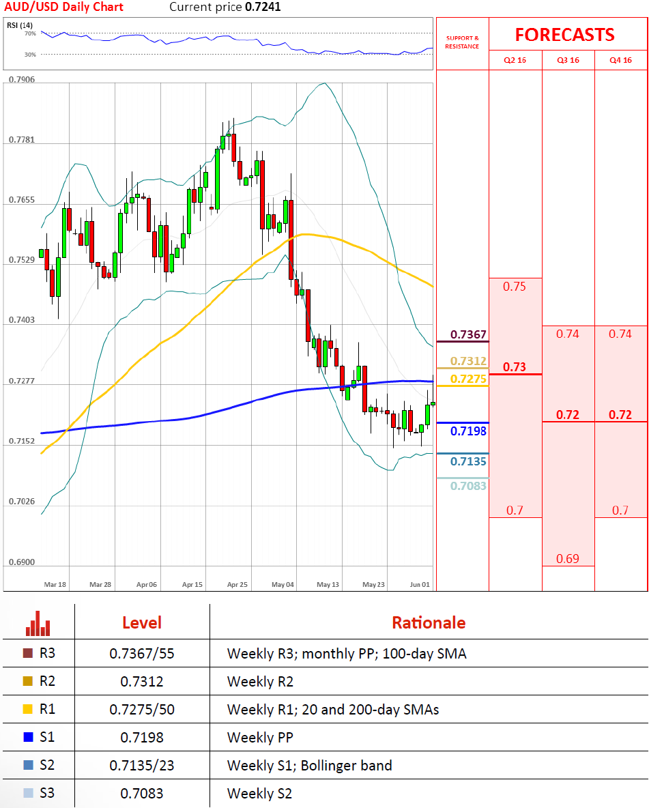Screen dimensions: 649x808
Task: Click the S2 row label
Action: (x=47, y=765)
